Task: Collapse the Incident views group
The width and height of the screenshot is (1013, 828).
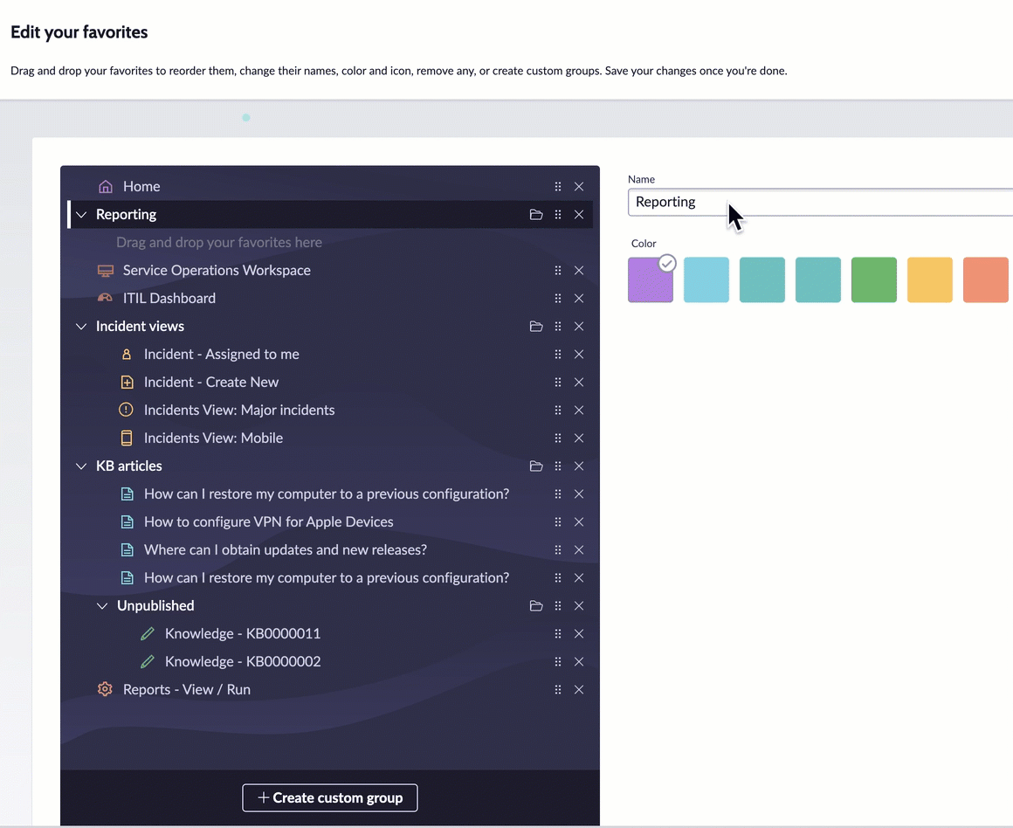Action: coord(81,327)
